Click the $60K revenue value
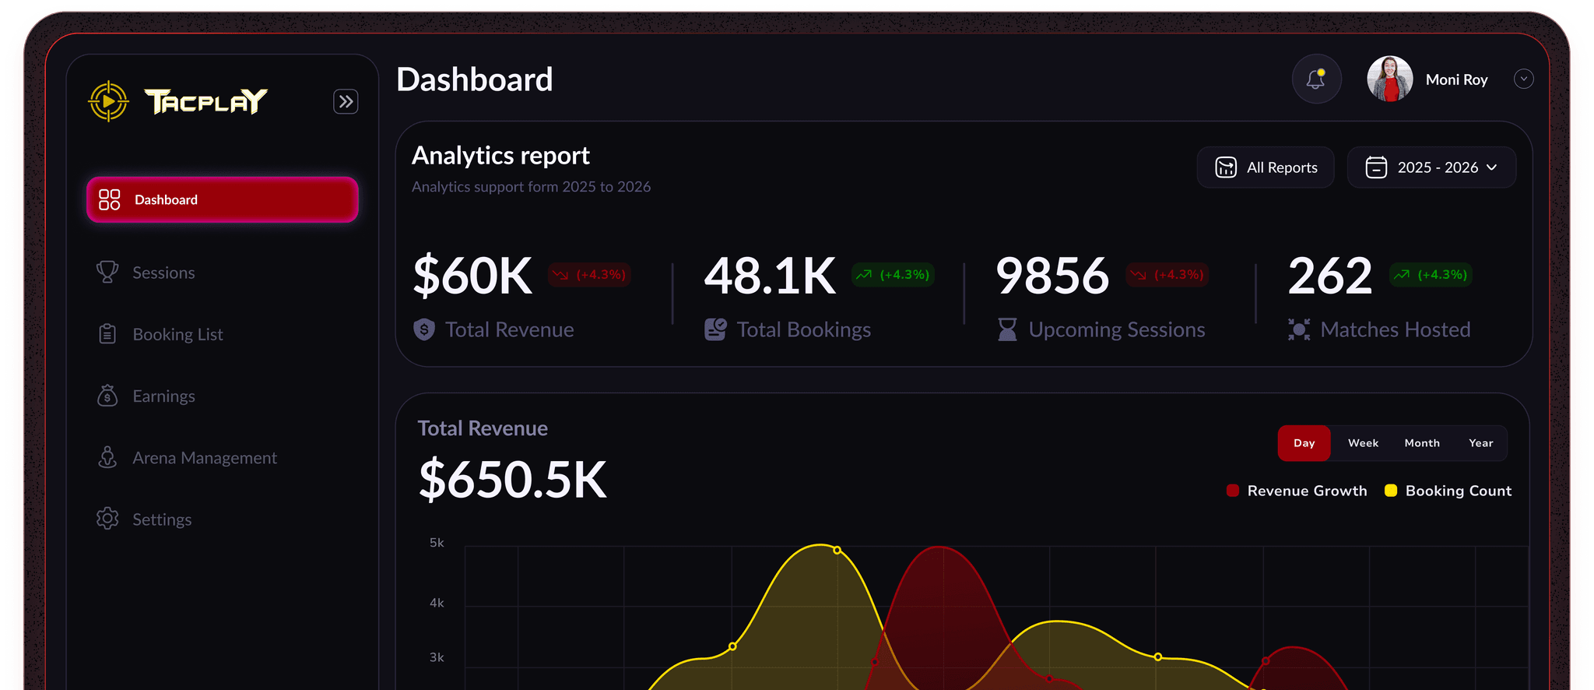Image resolution: width=1594 pixels, height=690 pixels. [472, 276]
